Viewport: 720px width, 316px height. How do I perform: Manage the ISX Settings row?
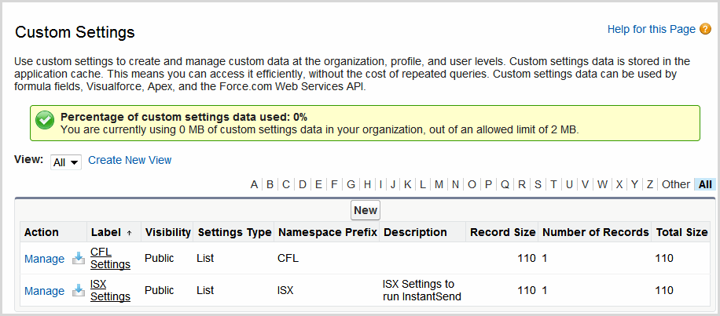[x=44, y=290]
